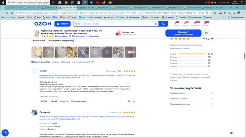Screen dimensions: 246x138
Task: Click the floating audio bars button bottom right
Action: pyautogui.click(x=231, y=133)
